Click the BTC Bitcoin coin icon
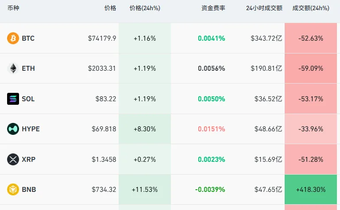Screen dimensions: 340x210 13,38
